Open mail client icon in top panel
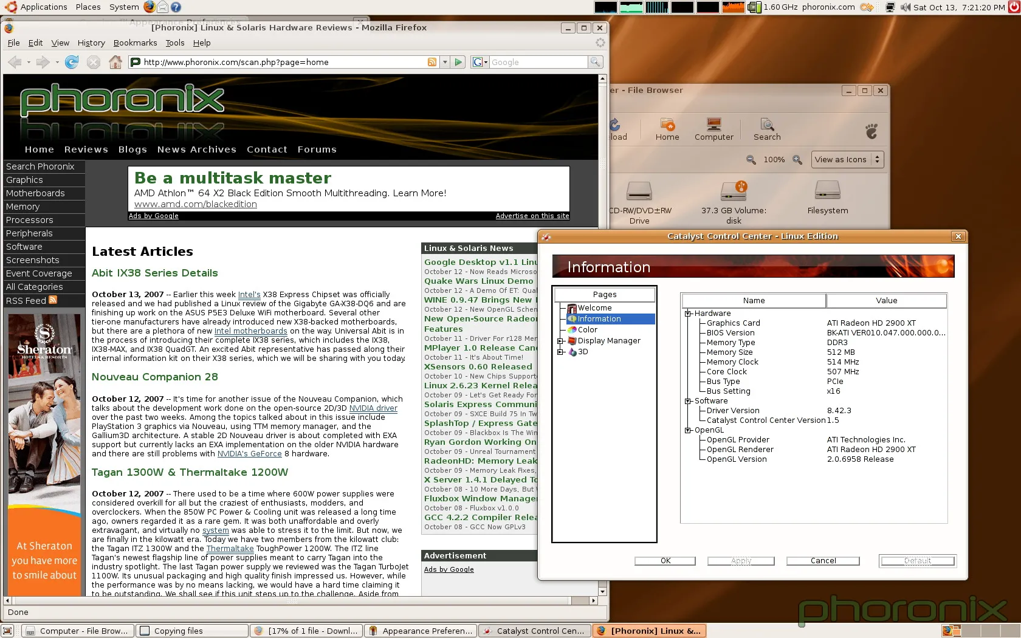 pos(163,7)
